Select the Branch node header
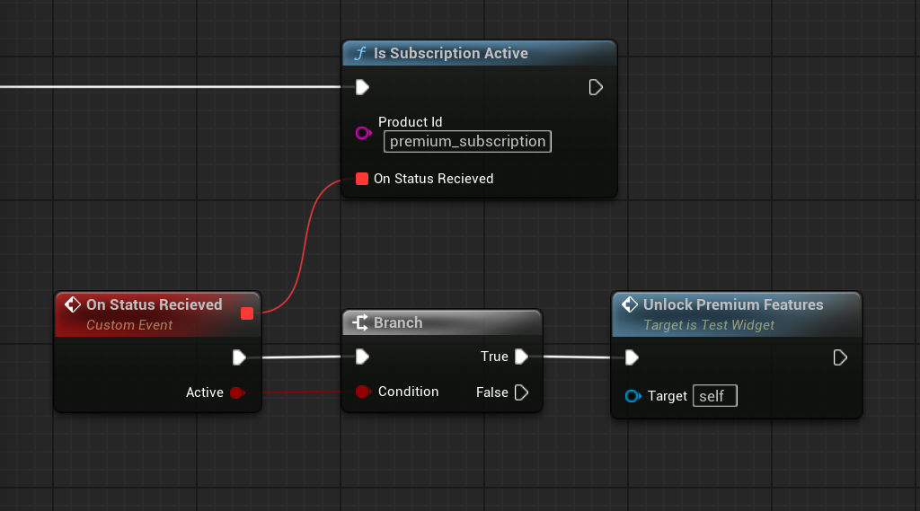 (441, 322)
